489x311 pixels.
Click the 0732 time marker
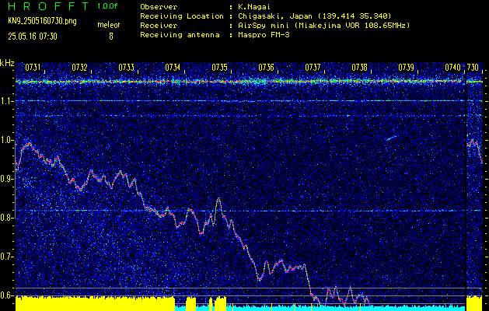(79, 68)
